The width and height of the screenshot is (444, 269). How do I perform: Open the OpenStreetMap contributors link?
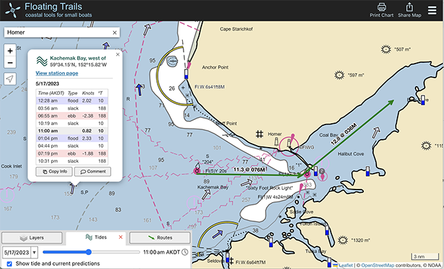point(378,265)
